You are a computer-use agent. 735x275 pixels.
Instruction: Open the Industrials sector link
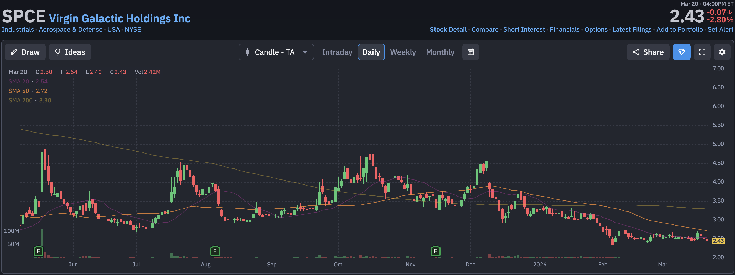coord(18,30)
